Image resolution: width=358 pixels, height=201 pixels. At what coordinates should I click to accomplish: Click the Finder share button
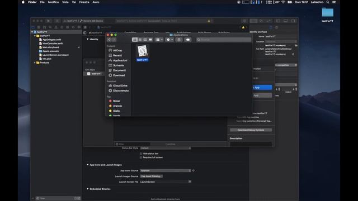point(179,40)
